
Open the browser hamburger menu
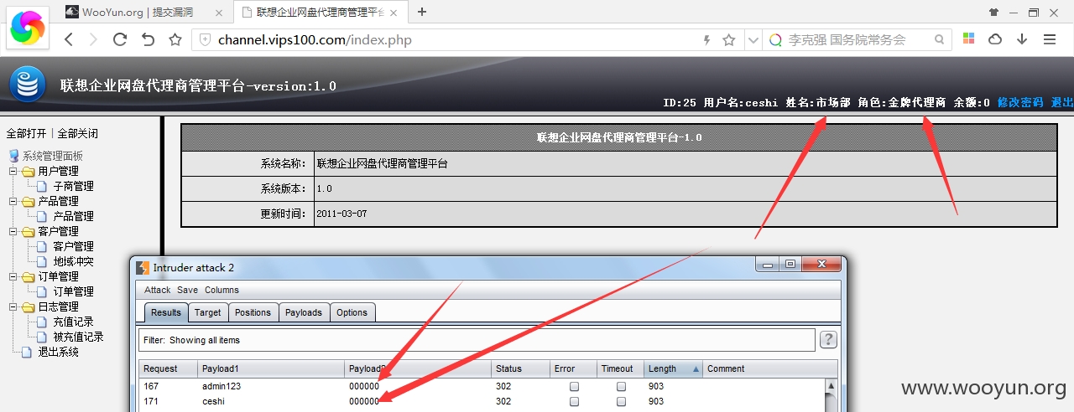[x=1050, y=39]
